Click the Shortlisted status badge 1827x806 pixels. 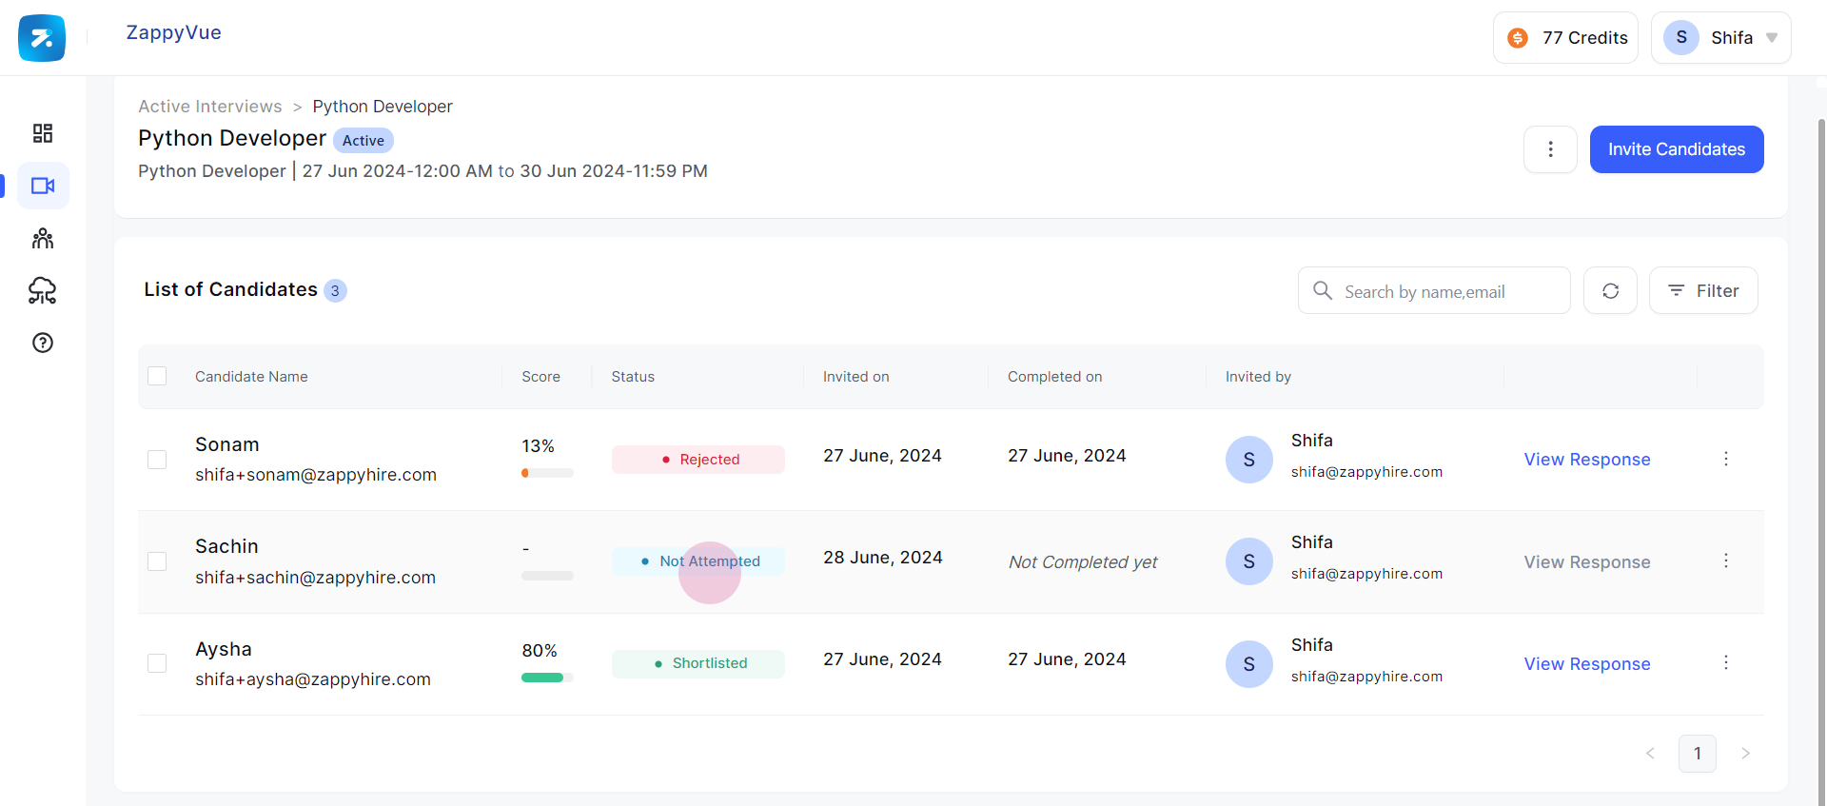(x=698, y=663)
